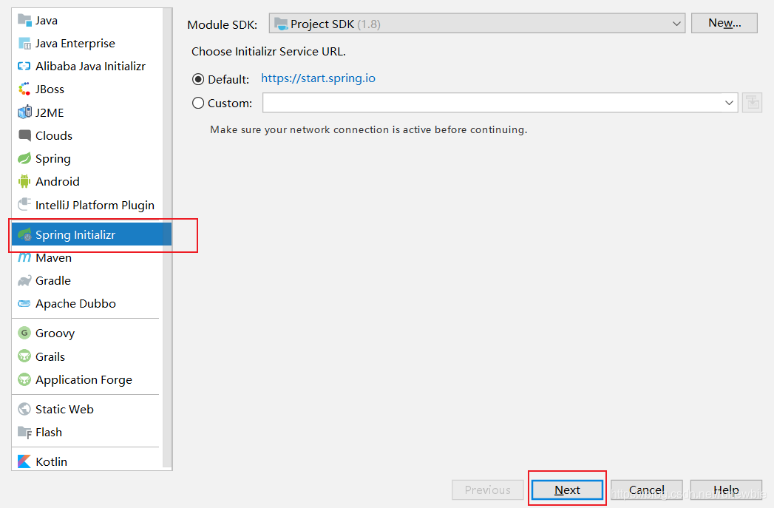Screen dimensions: 774x508
Task: Choose Maven project type
Action: (x=87, y=258)
